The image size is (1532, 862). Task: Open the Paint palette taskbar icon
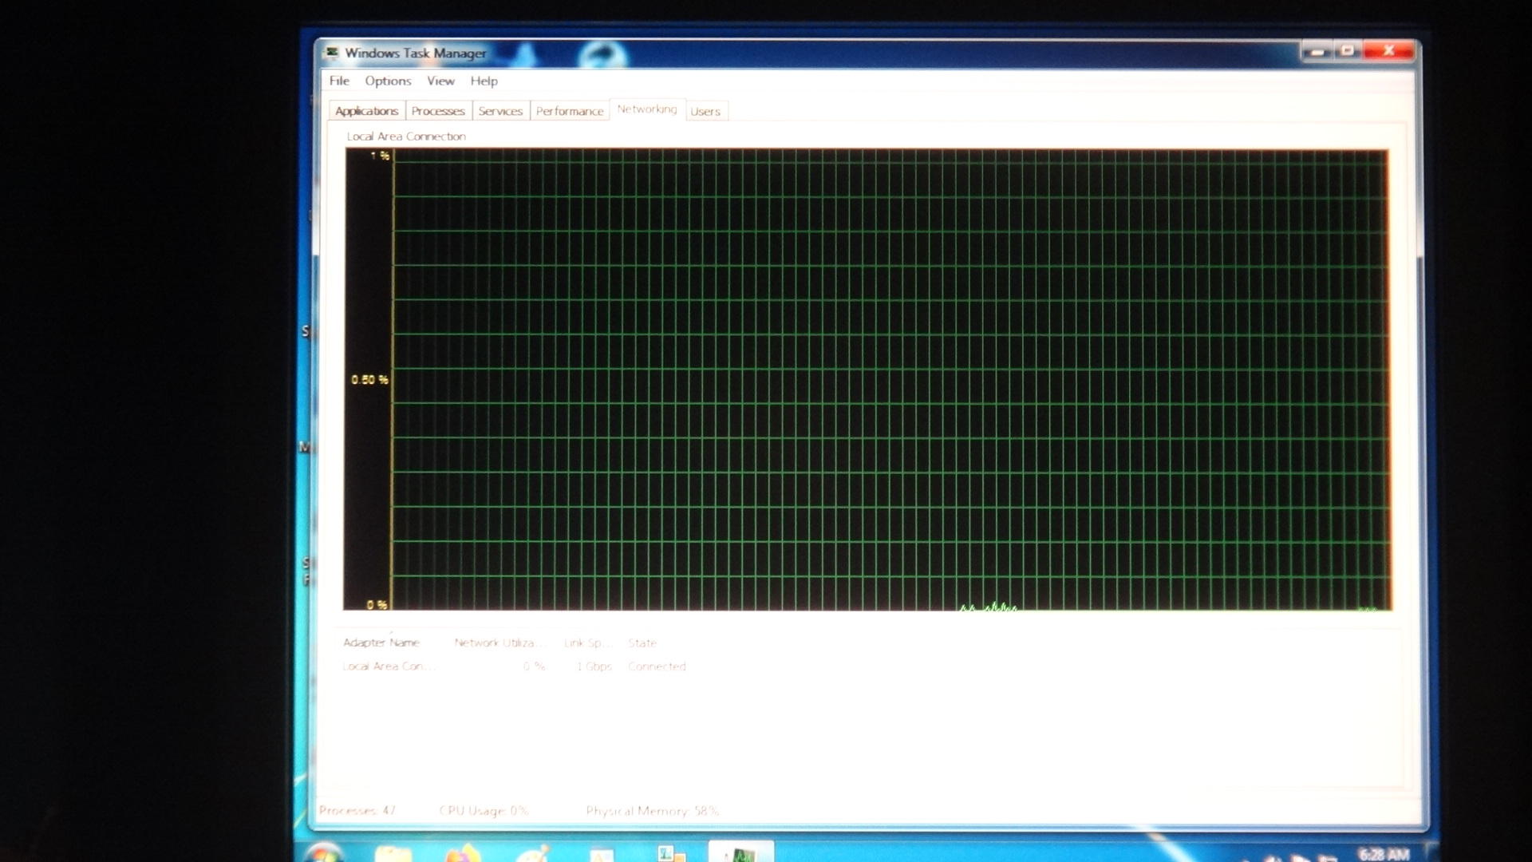tap(533, 854)
